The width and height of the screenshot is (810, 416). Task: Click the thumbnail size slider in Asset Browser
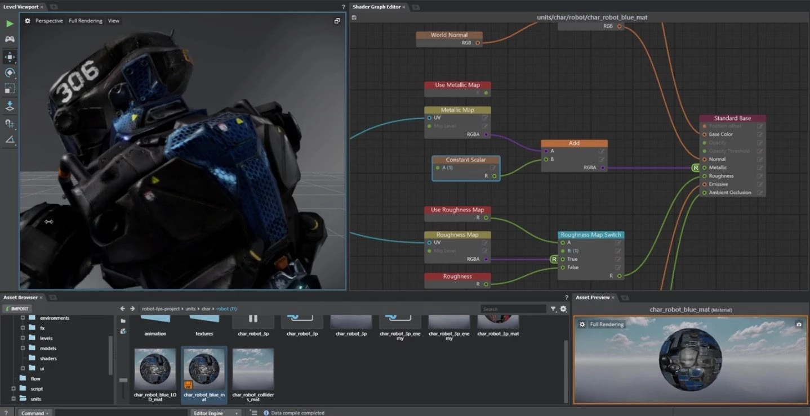click(123, 381)
